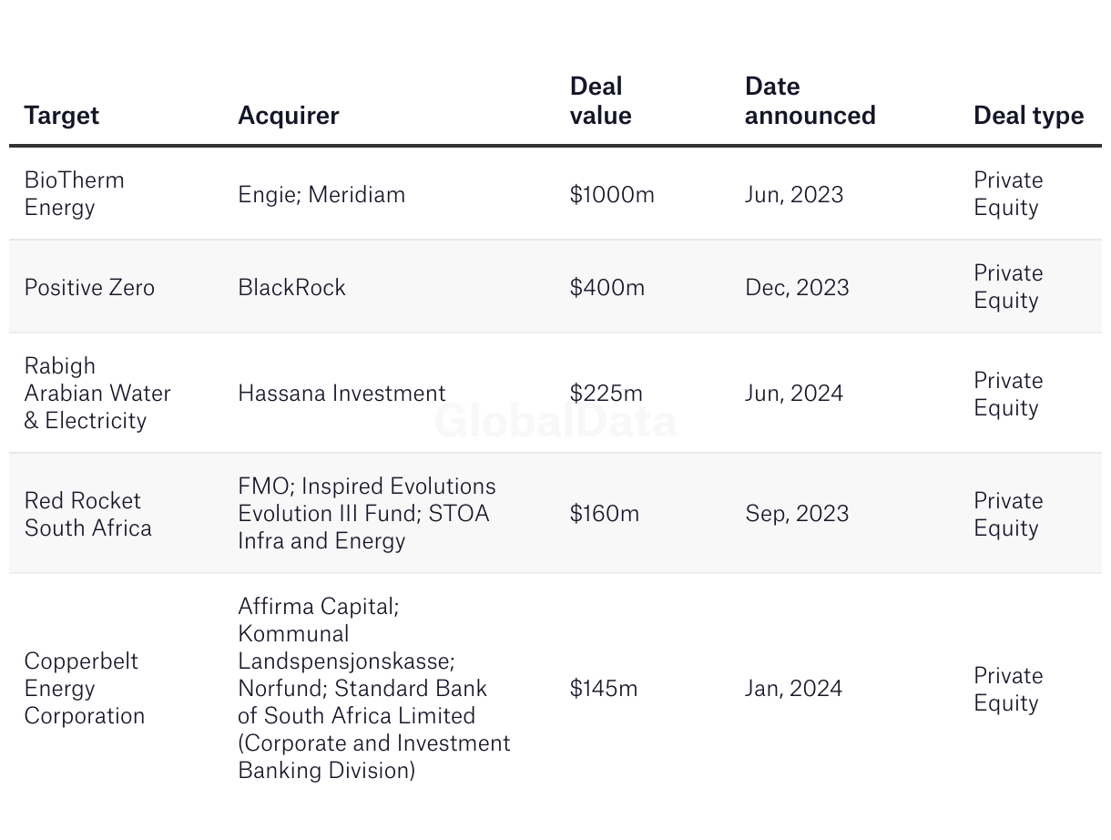This screenshot has height=840, width=1111.
Task: Click the Target column header
Action: pyautogui.click(x=62, y=116)
